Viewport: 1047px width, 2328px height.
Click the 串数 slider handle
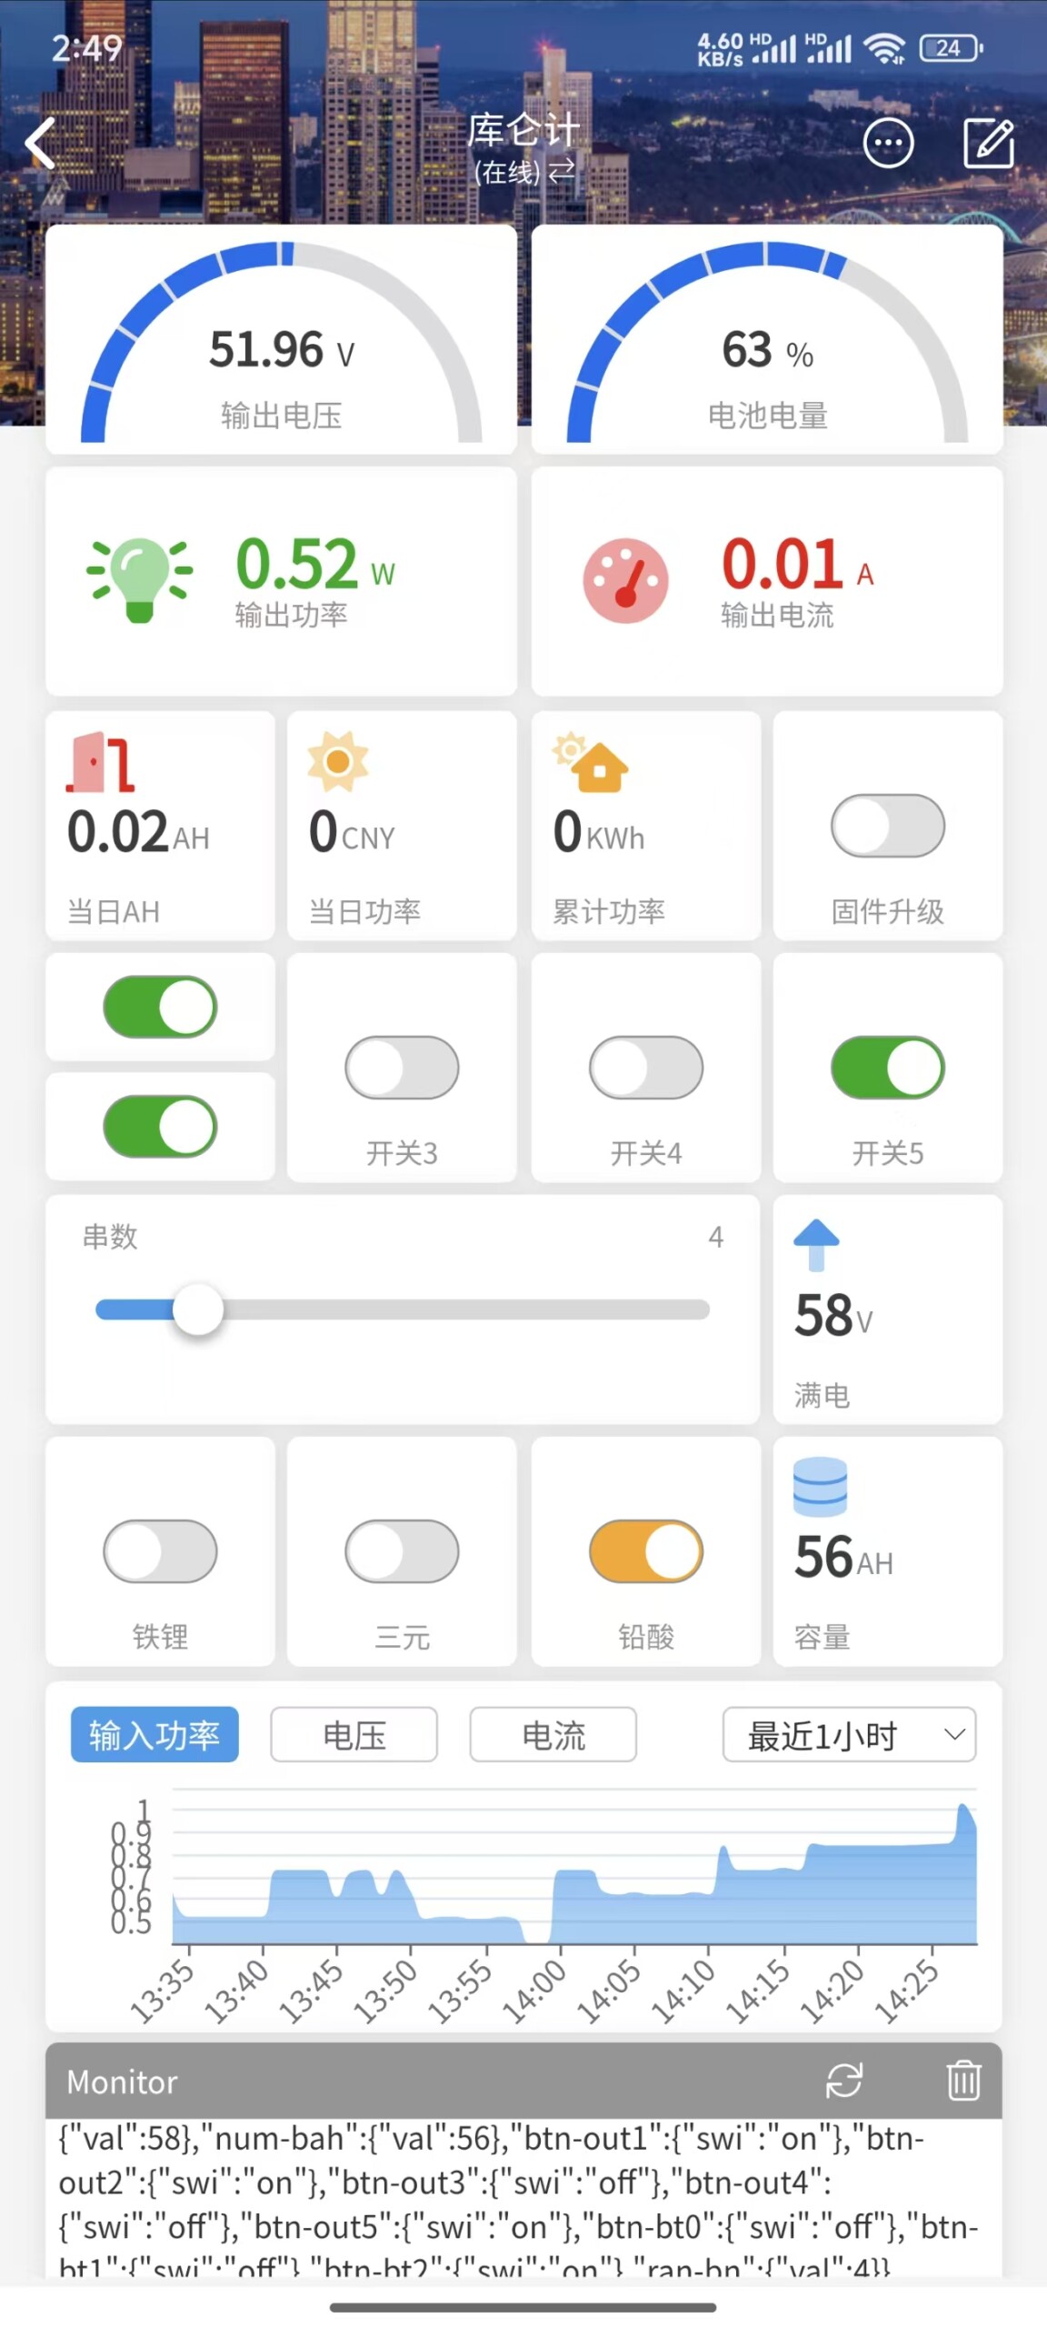(198, 1309)
